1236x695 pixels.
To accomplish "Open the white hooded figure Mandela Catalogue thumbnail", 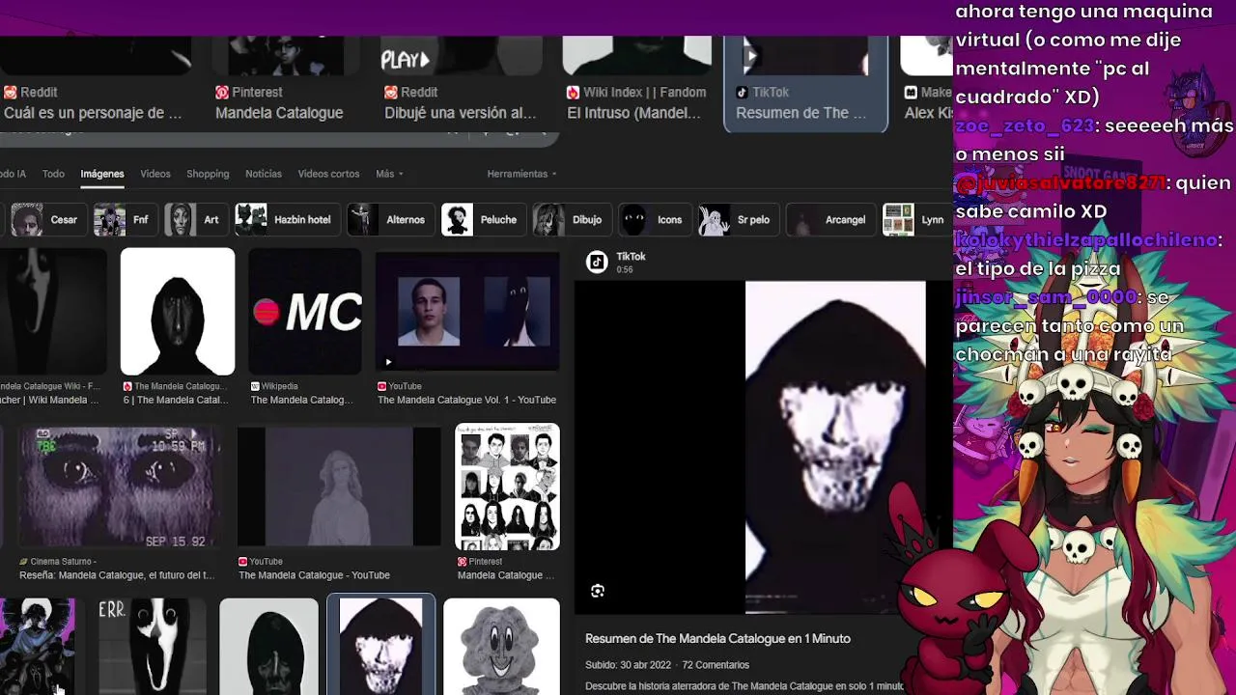I will coord(178,311).
